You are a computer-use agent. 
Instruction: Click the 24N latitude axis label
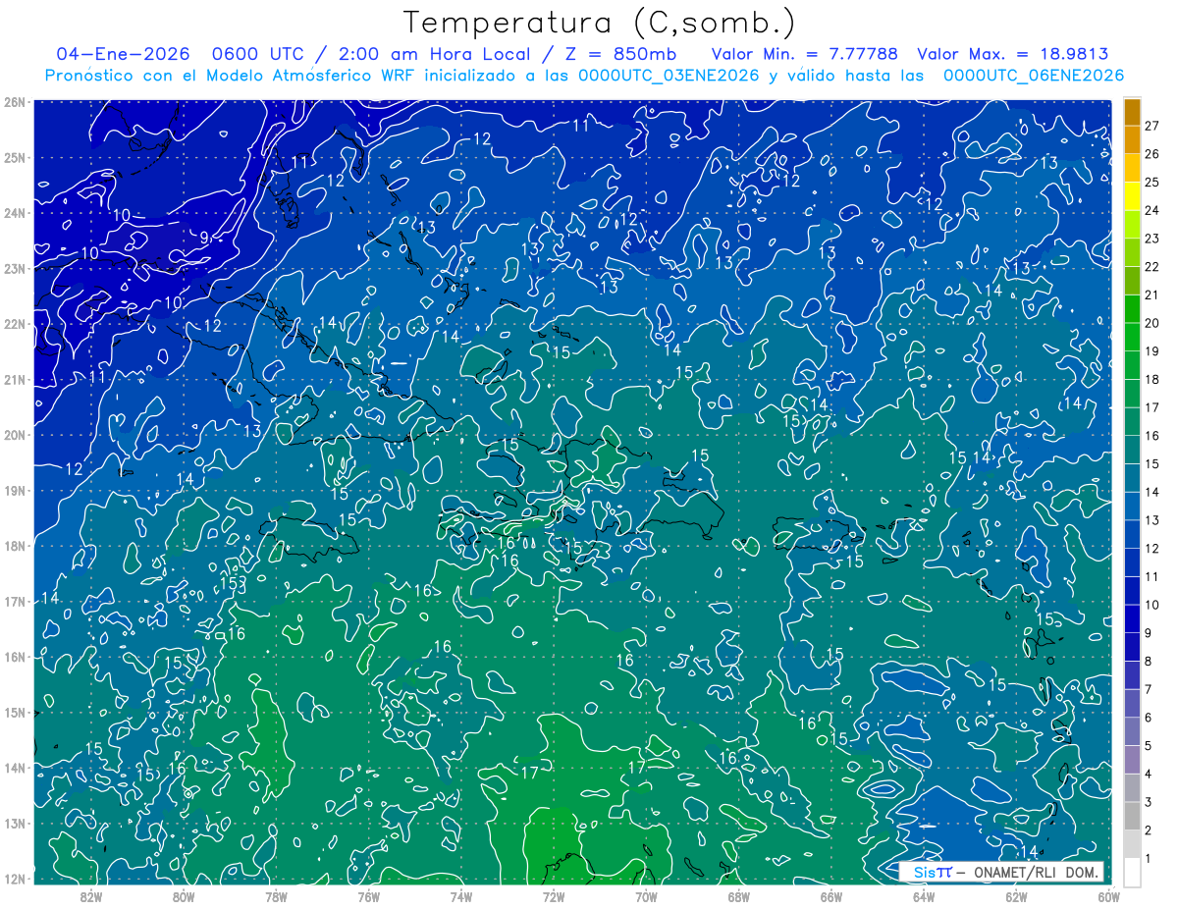[x=14, y=213]
